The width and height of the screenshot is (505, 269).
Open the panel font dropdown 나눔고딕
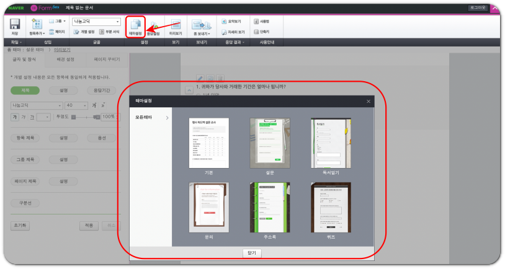click(x=37, y=105)
